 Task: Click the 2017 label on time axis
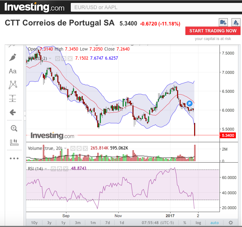pos(170,216)
